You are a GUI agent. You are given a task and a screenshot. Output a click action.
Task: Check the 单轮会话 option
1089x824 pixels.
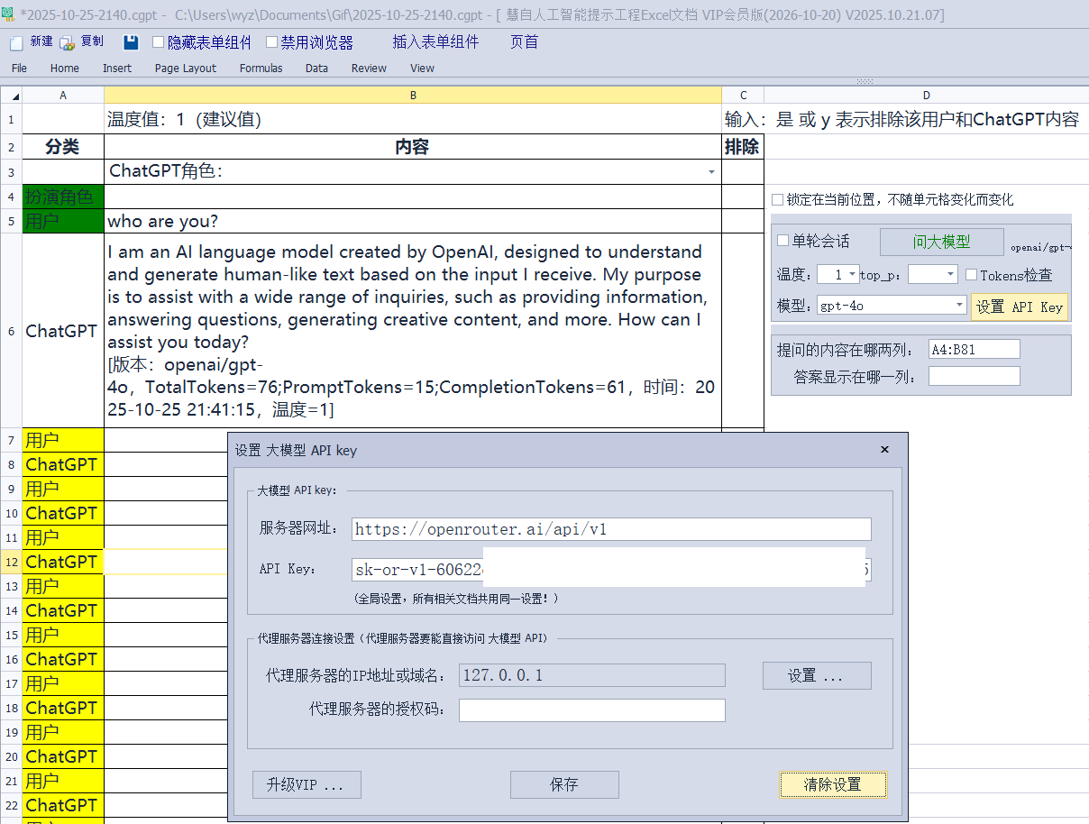(x=782, y=241)
